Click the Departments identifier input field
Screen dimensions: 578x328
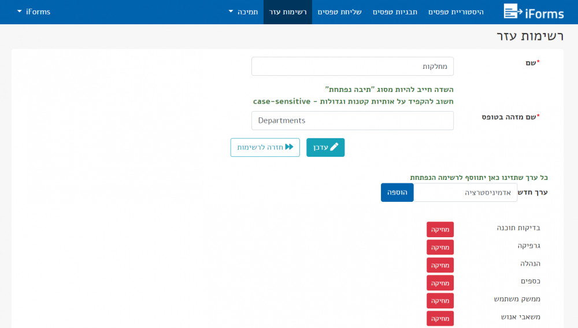click(353, 120)
